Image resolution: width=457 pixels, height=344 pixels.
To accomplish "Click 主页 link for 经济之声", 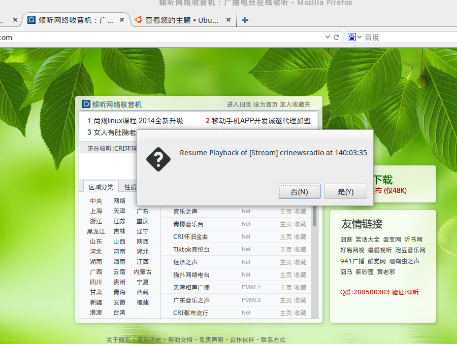I will point(285,262).
